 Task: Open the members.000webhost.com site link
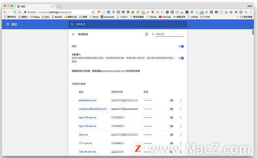click(92, 109)
